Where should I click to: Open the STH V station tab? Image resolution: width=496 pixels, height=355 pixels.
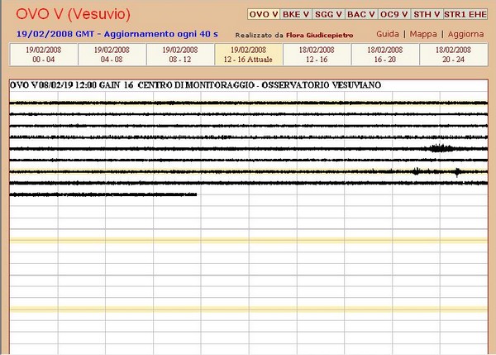pos(427,14)
